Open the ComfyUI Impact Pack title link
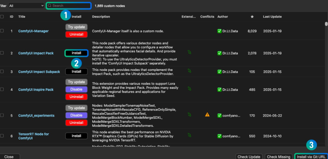Viewport: 328px width, 159px height. point(36,53)
